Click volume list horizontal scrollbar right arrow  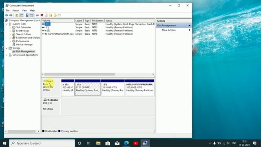(x=153, y=74)
